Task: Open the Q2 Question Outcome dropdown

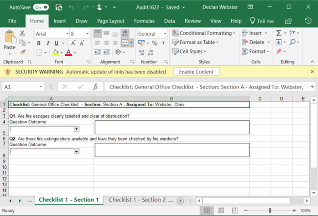Action: click(76, 152)
